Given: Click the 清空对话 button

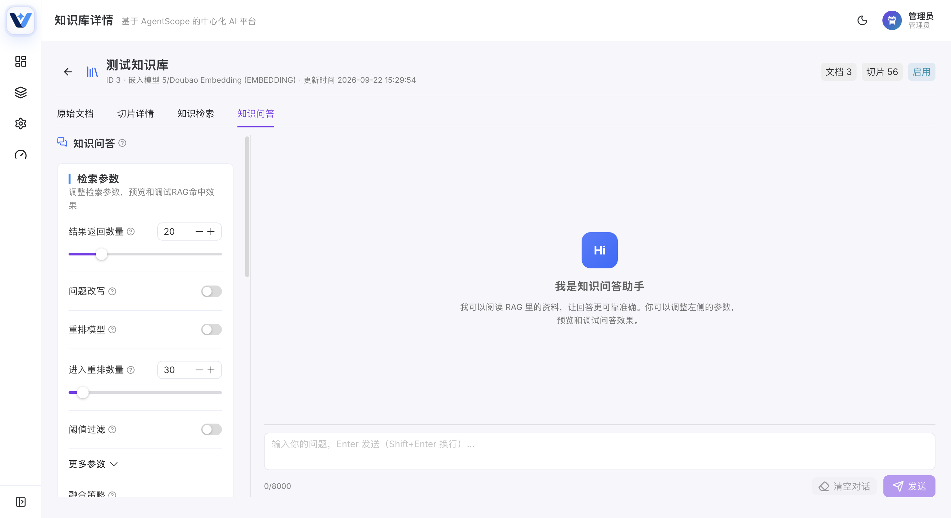Looking at the screenshot, I should click(844, 486).
